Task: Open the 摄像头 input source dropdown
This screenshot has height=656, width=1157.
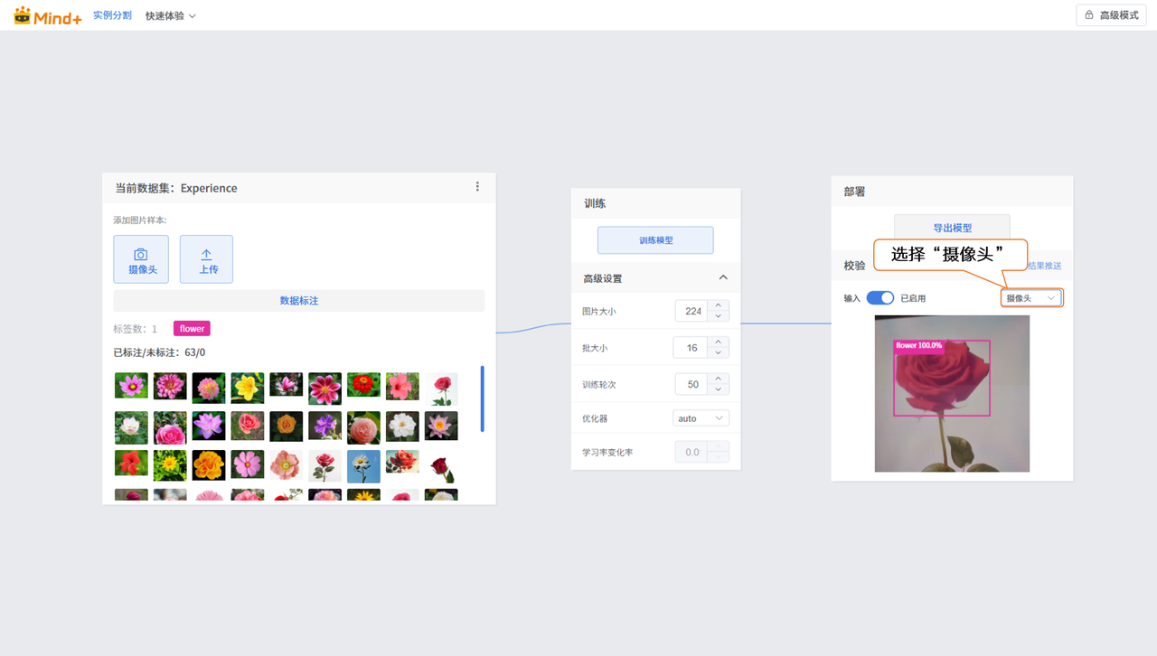Action: coord(1031,298)
